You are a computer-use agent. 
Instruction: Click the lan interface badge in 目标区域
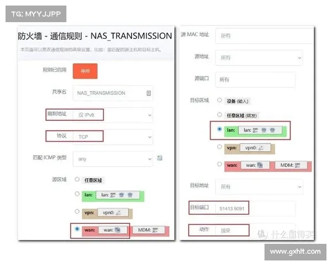click(x=260, y=130)
